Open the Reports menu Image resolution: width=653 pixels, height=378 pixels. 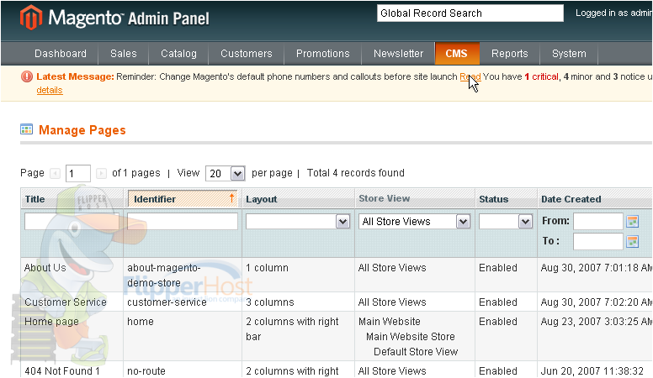point(509,54)
